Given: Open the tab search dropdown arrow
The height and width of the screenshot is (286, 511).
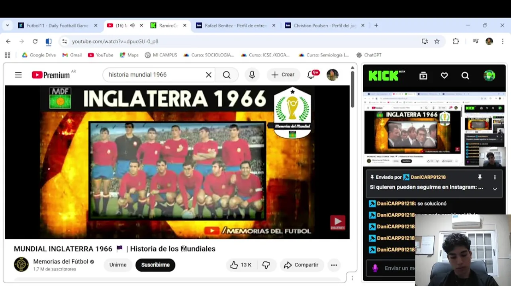Looking at the screenshot, I should pyautogui.click(x=7, y=25).
